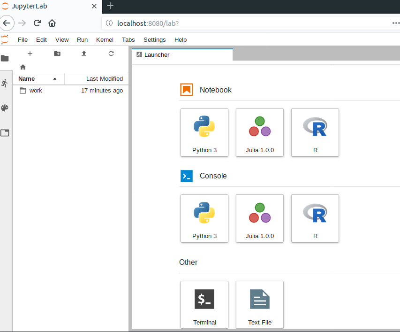The image size is (400, 332).
Task: Click the Upload Files arrow icon
Action: (x=84, y=54)
